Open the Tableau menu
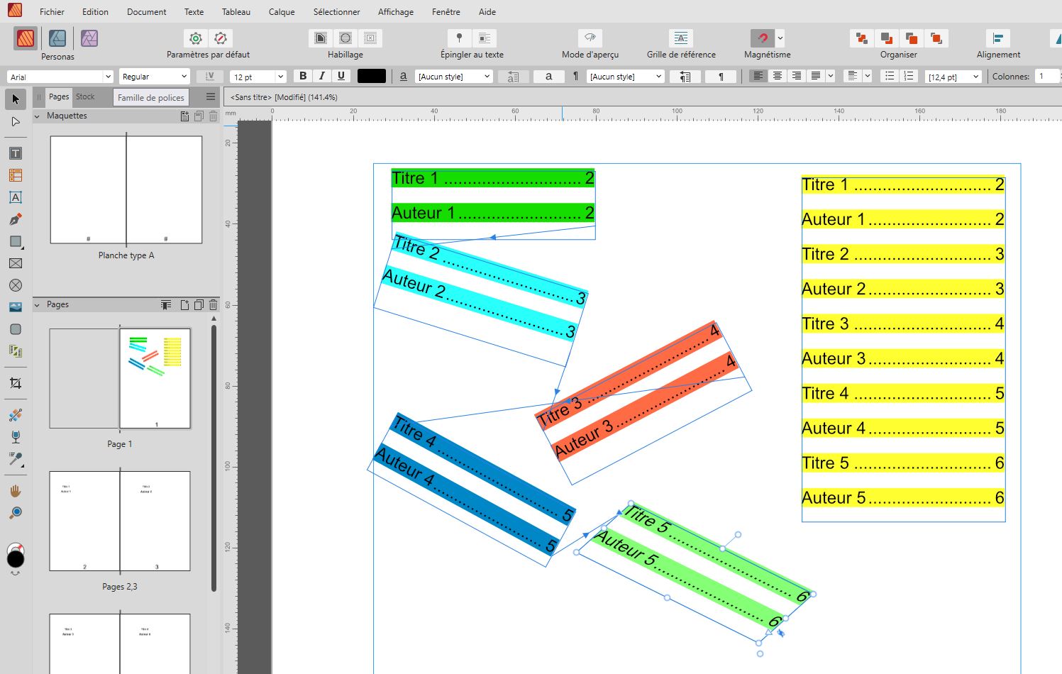The width and height of the screenshot is (1062, 674). coord(236,12)
